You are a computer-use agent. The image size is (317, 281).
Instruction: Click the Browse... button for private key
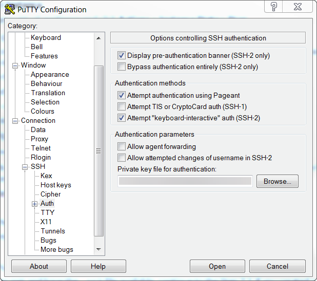pos(278,181)
